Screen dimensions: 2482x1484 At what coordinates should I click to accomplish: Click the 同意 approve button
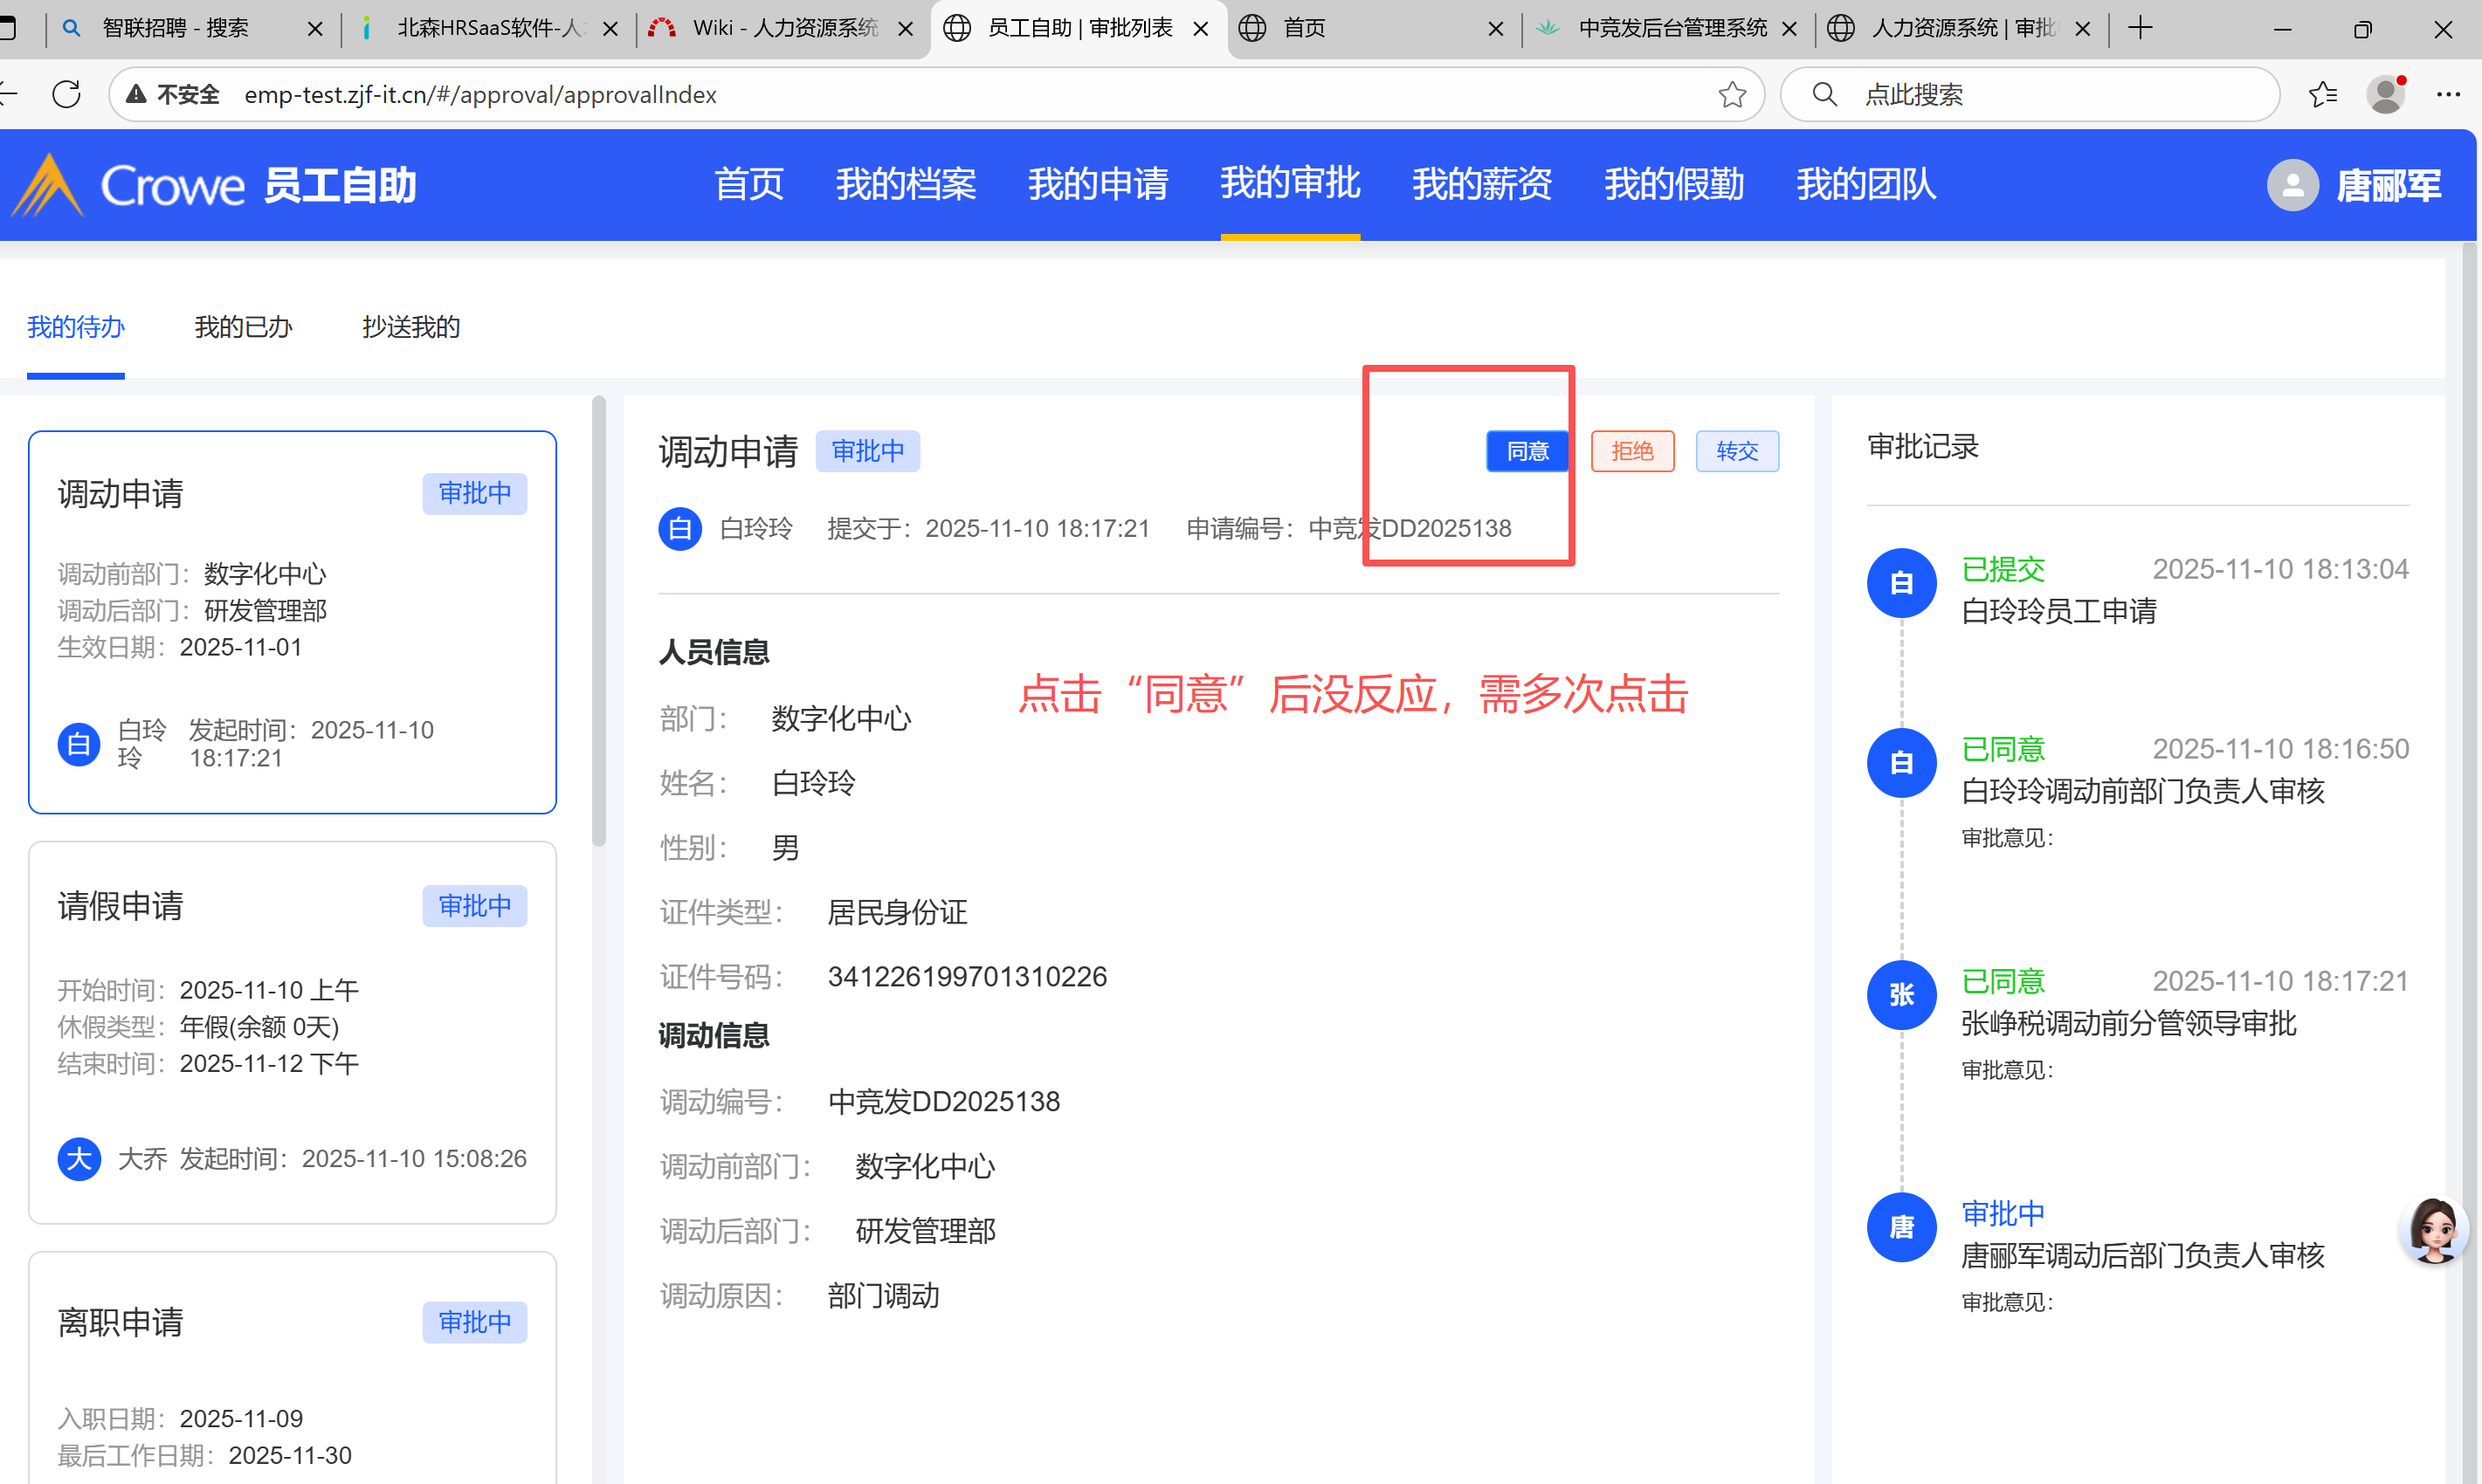pos(1527,451)
